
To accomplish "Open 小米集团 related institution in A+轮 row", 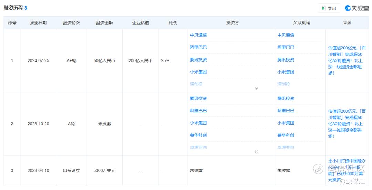I will pyautogui.click(x=286, y=72).
